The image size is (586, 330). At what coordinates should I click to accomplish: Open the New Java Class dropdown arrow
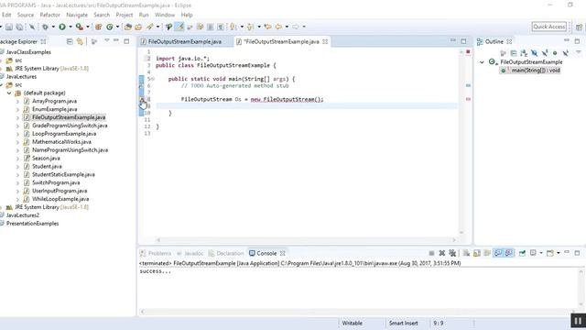point(117,27)
